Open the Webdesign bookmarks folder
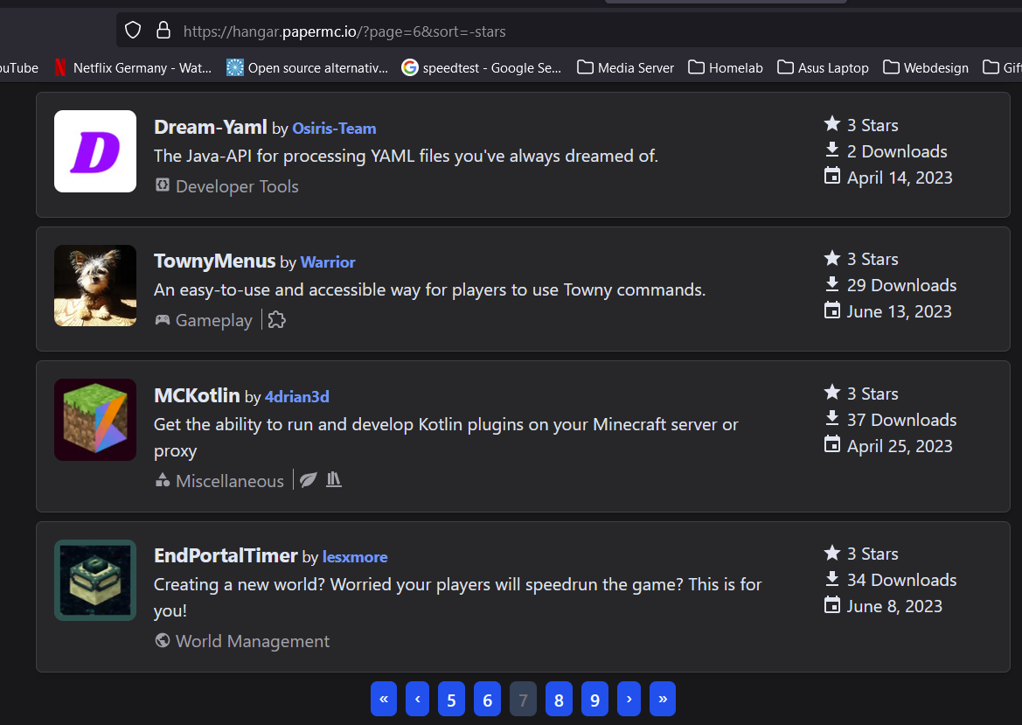1022x725 pixels. [x=925, y=67]
